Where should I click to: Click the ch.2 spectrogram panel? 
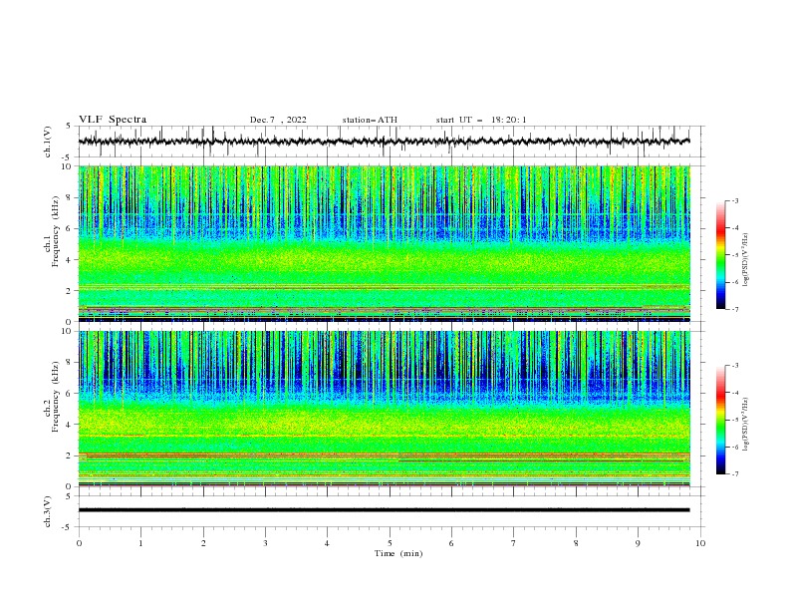(384, 409)
